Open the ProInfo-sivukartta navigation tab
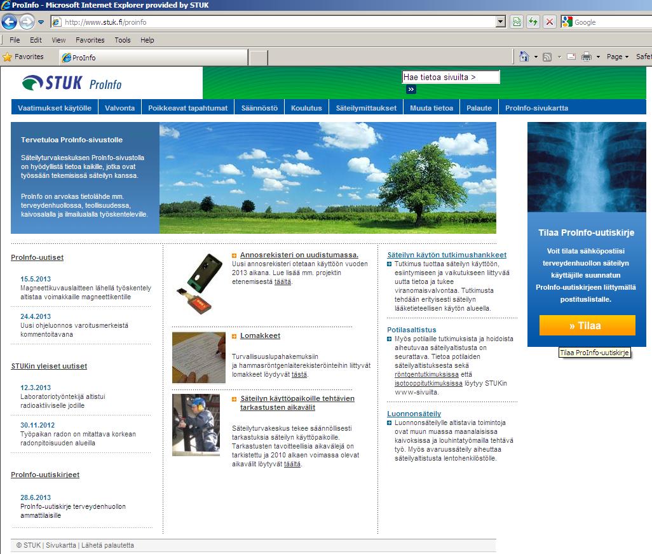Viewport: 652px width, 554px height. [x=536, y=108]
